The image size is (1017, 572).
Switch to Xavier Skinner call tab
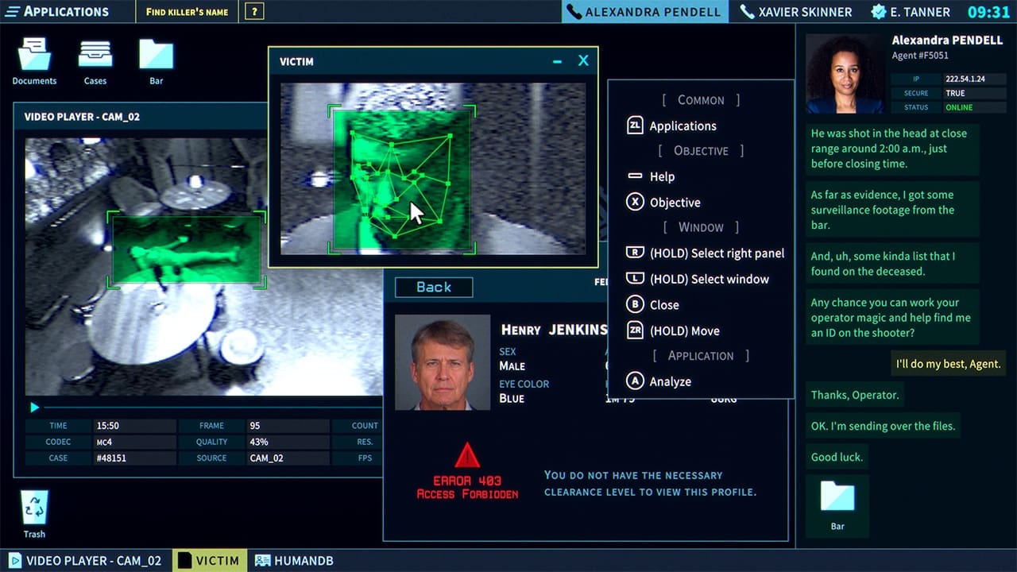coord(795,12)
